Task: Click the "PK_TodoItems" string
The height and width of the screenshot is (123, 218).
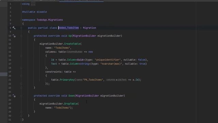Action: pyautogui.click(x=93, y=80)
